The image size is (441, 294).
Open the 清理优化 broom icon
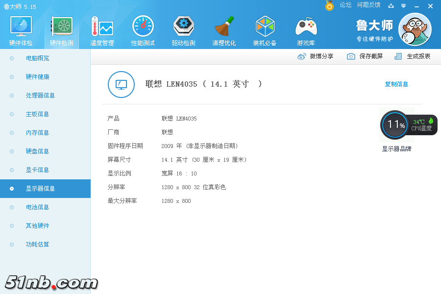tap(224, 26)
